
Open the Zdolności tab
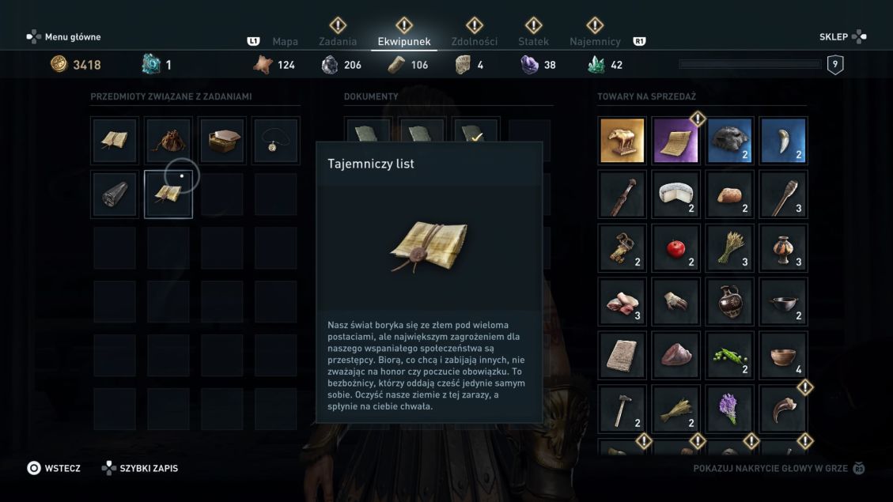click(475, 42)
